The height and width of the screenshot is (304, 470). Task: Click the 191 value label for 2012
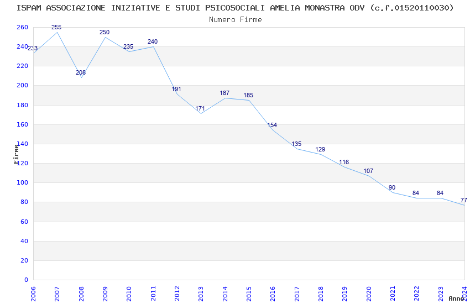tap(176, 89)
